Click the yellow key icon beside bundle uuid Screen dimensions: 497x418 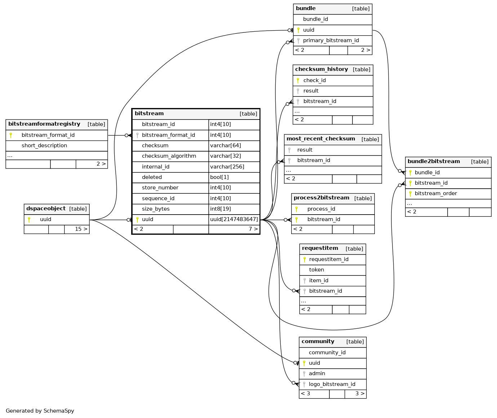click(298, 30)
